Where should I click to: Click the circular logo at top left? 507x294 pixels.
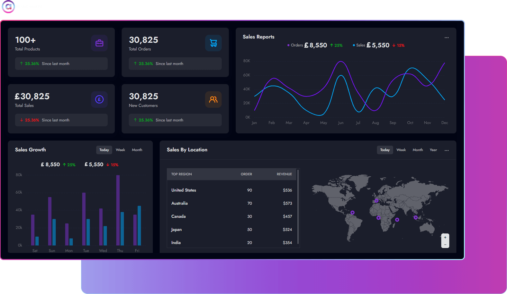8,6
